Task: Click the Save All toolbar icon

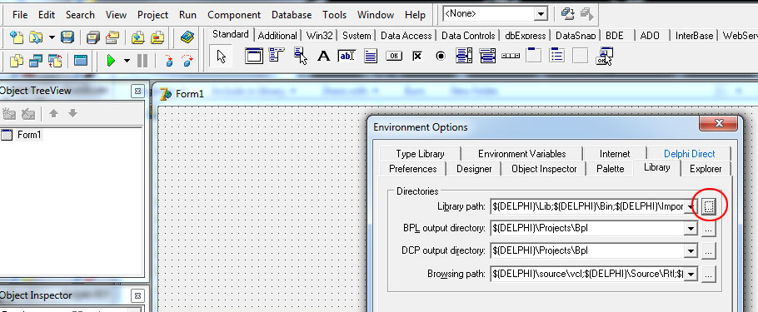Action: (92, 37)
